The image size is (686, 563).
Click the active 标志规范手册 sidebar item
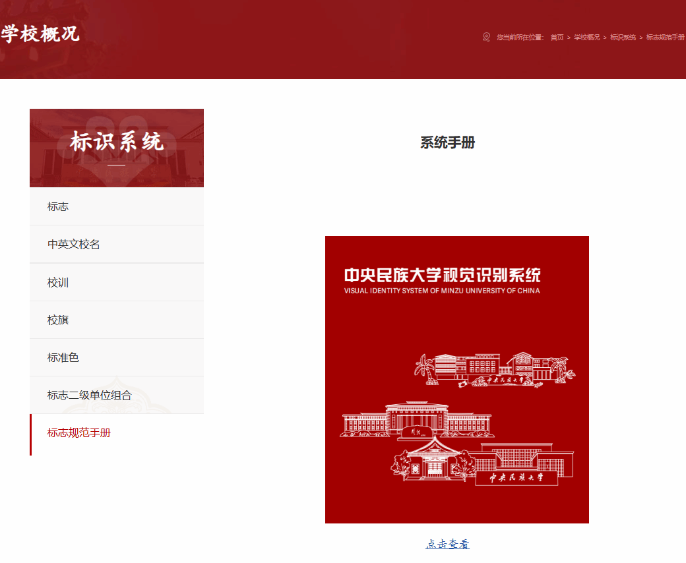(79, 433)
